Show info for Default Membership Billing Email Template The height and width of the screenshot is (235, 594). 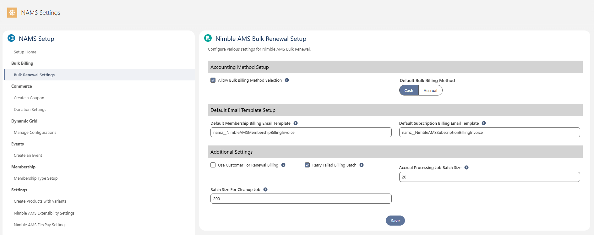coord(296,123)
